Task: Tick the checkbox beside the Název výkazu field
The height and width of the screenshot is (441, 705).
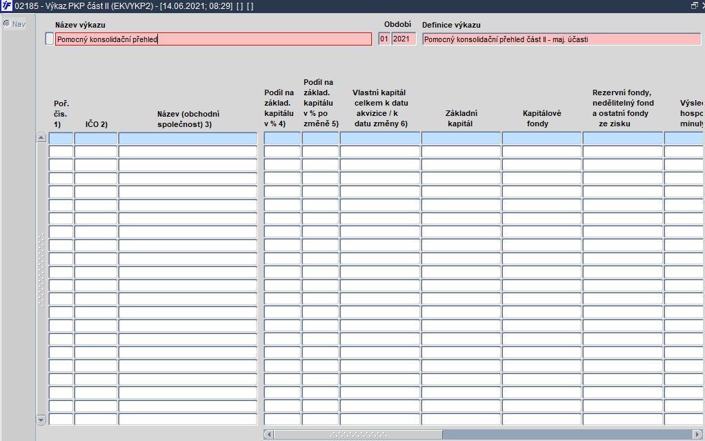Action: point(50,39)
